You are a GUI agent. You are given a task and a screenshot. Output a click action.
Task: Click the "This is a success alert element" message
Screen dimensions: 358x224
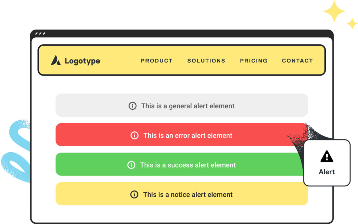188,165
